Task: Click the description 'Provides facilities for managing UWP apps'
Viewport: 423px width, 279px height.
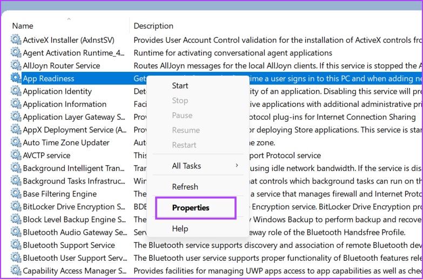Action: 278,271
